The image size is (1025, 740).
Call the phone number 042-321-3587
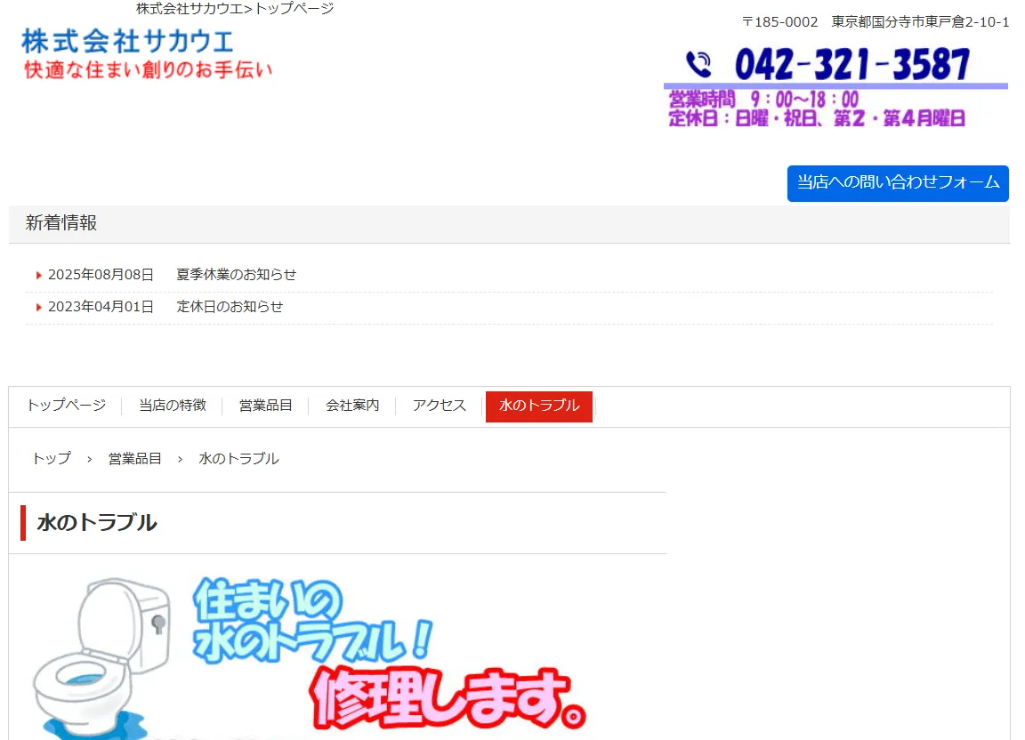[851, 65]
